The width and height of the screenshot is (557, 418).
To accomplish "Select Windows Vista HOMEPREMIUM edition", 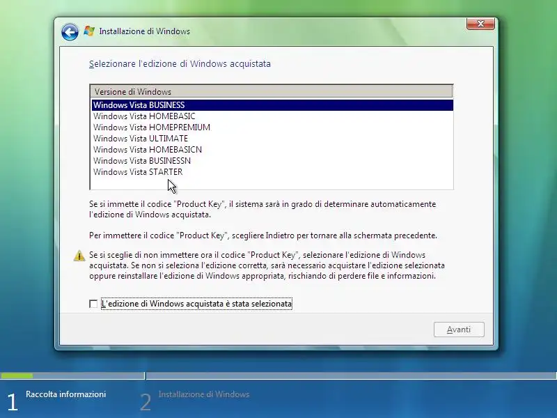I will [272, 127].
